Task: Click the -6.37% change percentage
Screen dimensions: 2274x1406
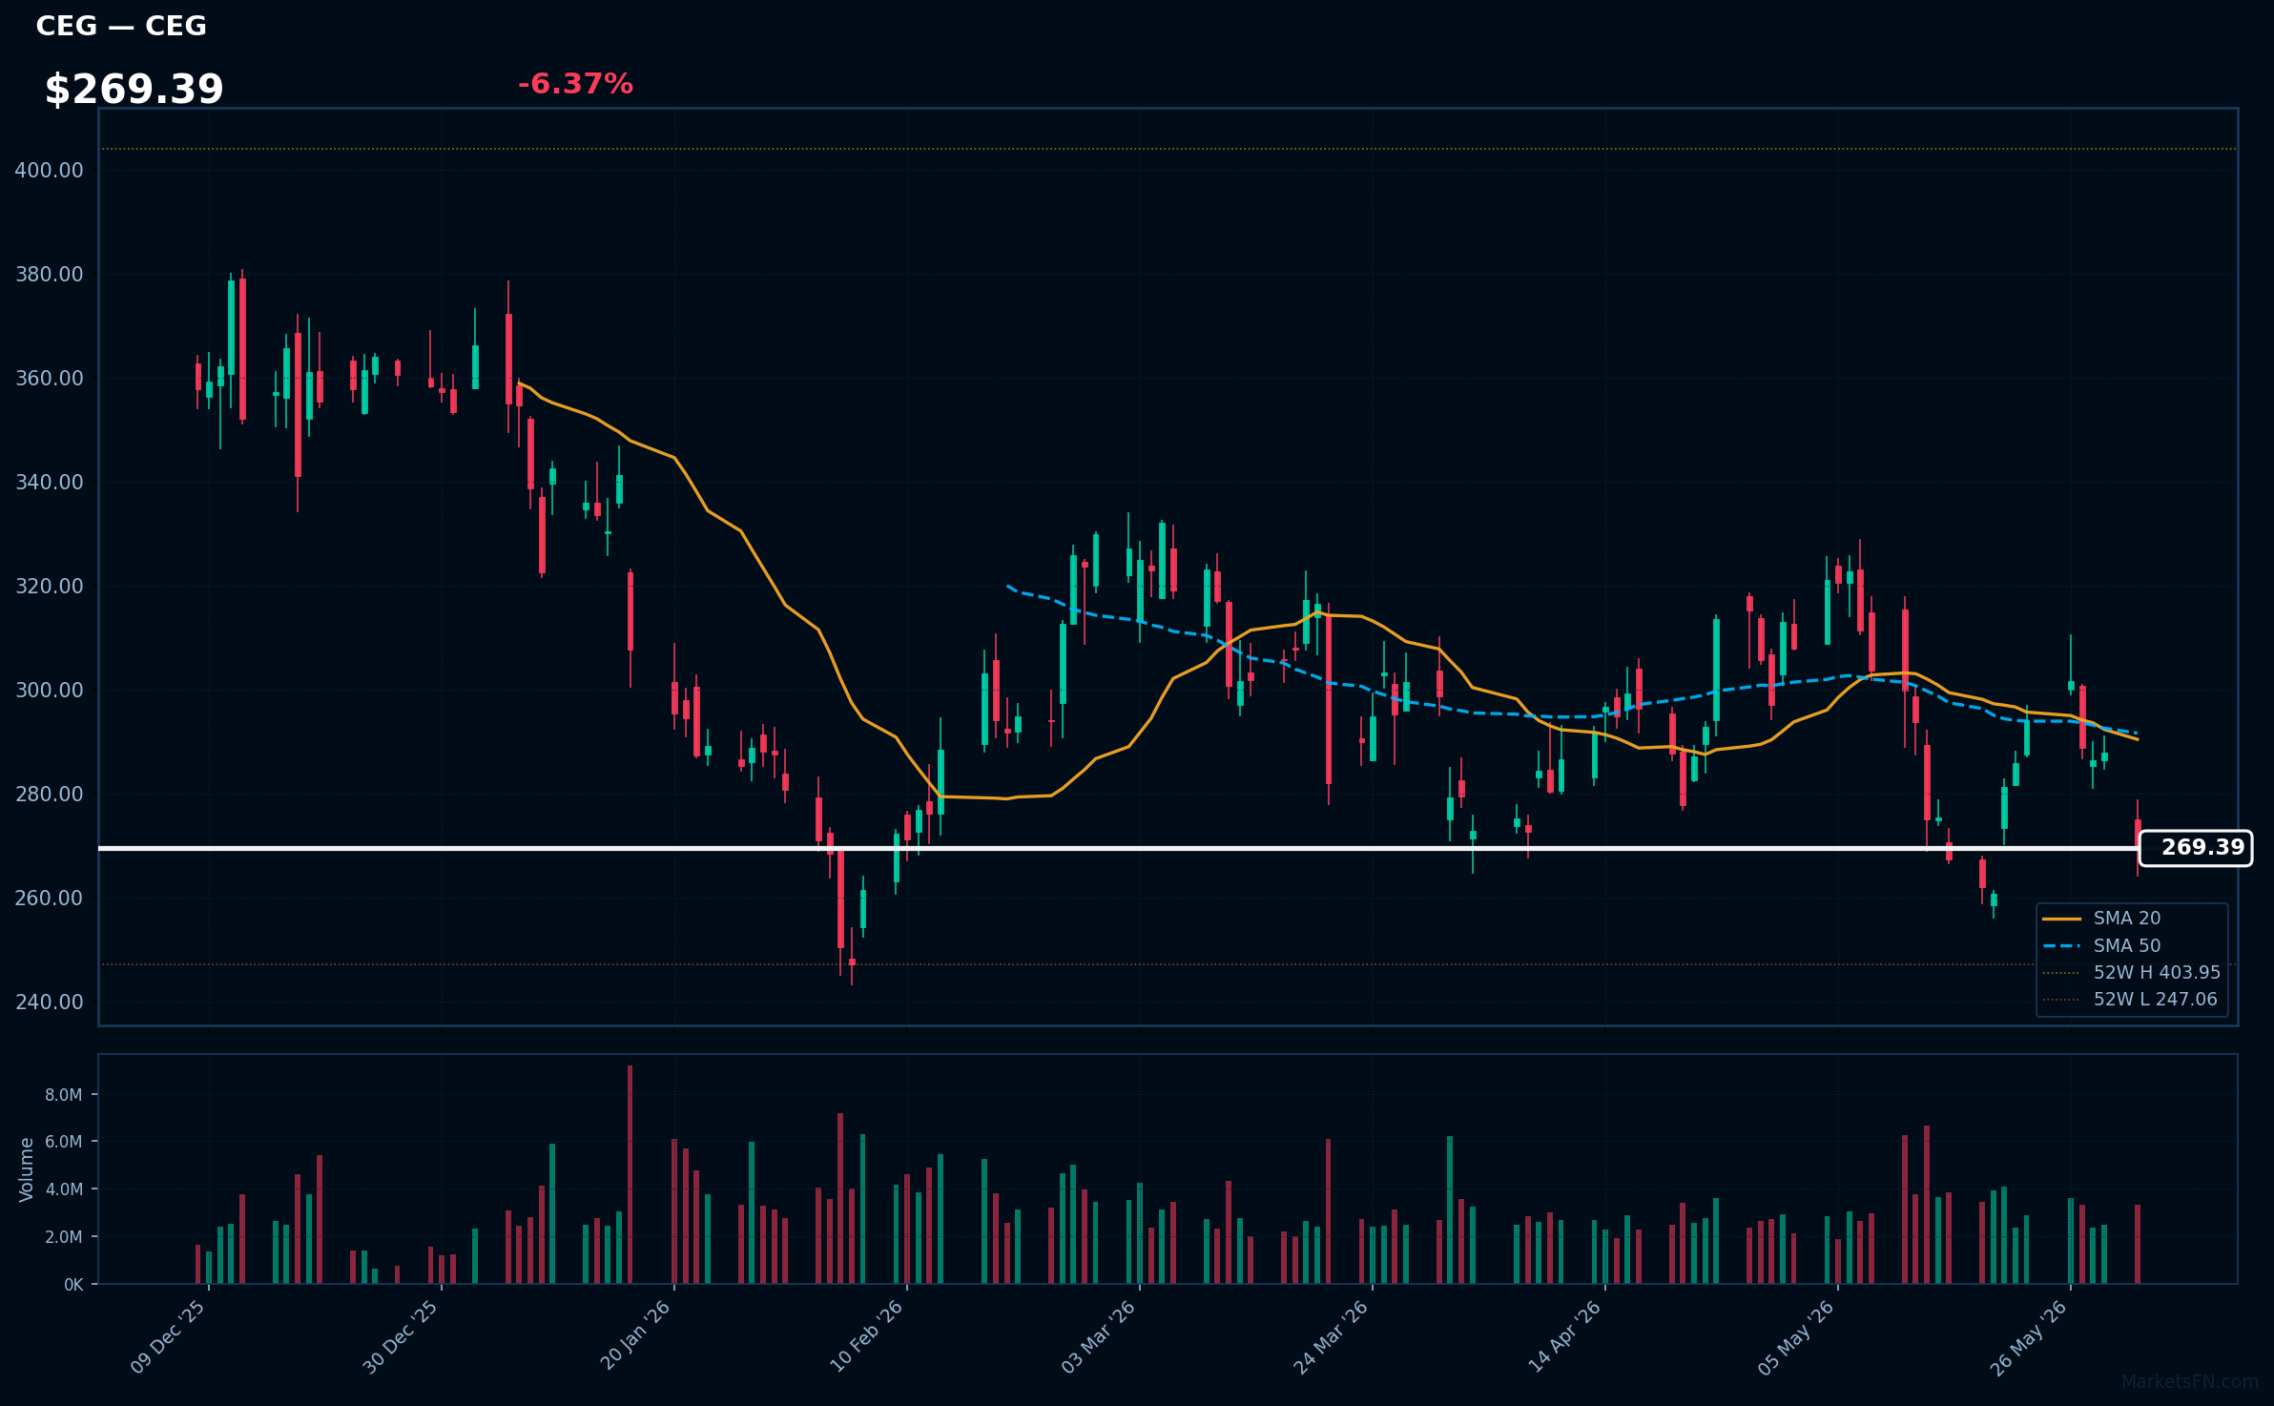Action: click(x=575, y=84)
